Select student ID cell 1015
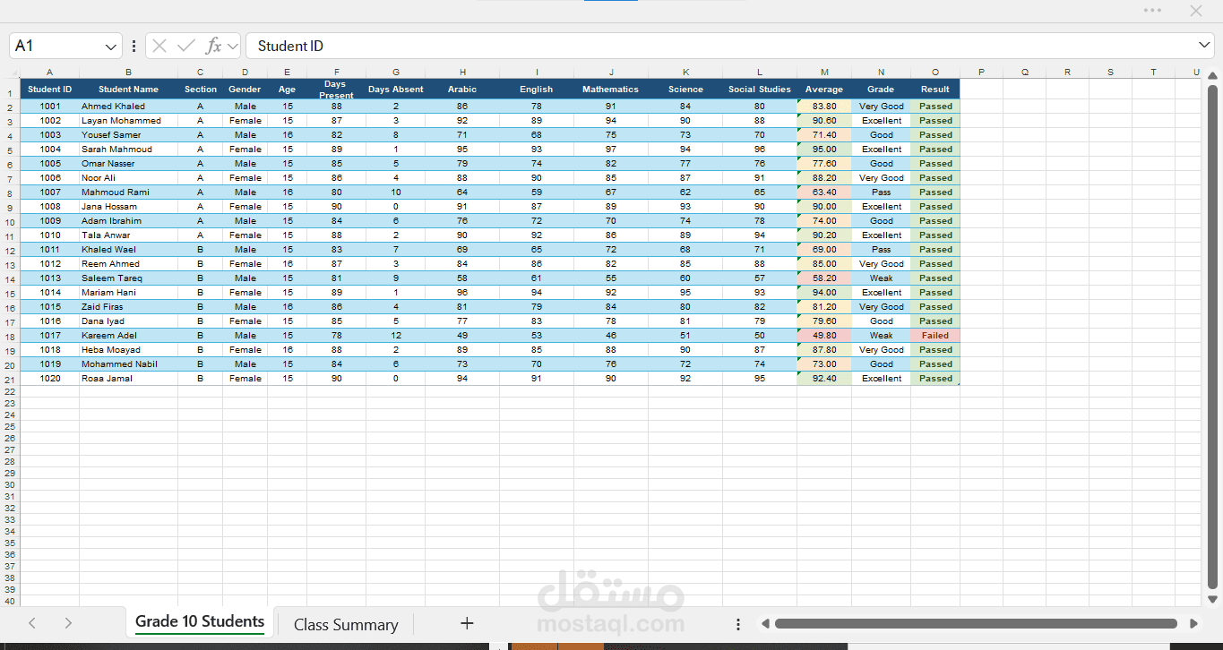This screenshot has width=1223, height=650. [x=49, y=307]
